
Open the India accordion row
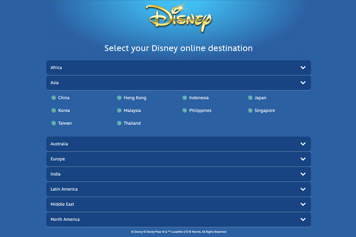[x=178, y=174]
